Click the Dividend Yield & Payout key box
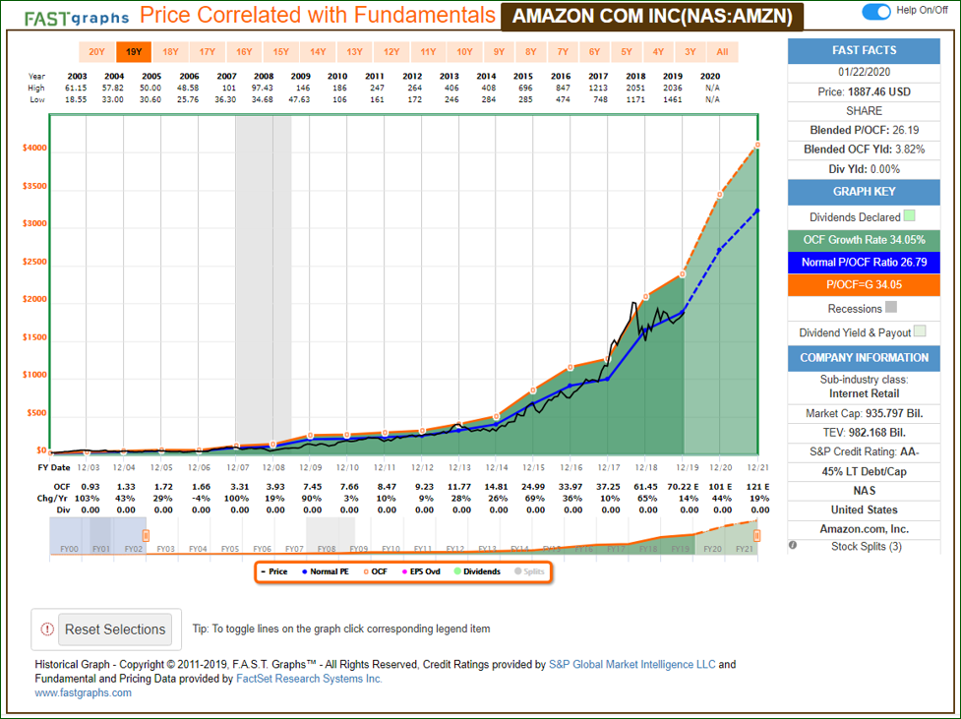Image resolution: width=961 pixels, height=719 pixels. coord(919,331)
